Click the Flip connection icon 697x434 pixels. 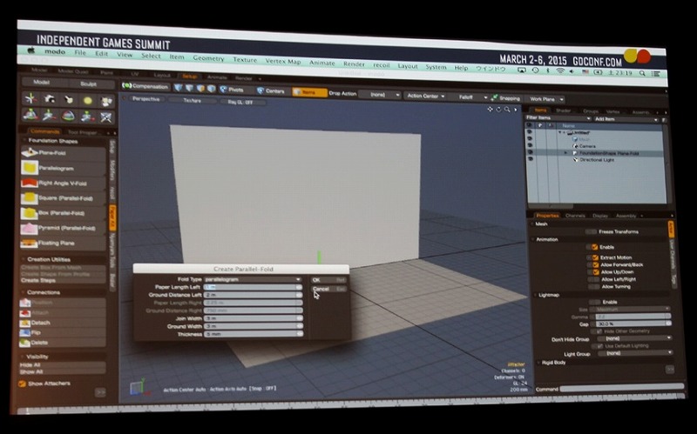(x=25, y=332)
